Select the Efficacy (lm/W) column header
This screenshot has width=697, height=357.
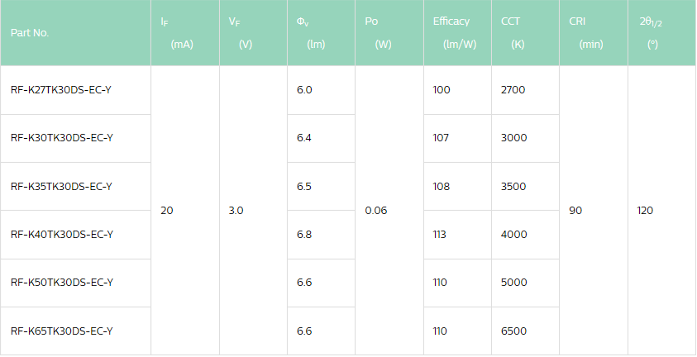click(x=457, y=33)
